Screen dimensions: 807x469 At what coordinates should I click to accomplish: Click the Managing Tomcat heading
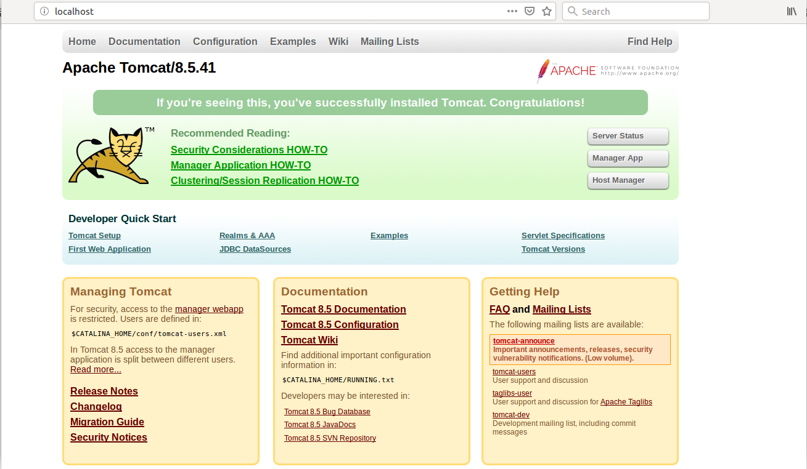coord(121,292)
